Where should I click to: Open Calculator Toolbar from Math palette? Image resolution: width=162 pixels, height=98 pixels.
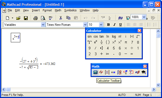point(95,72)
